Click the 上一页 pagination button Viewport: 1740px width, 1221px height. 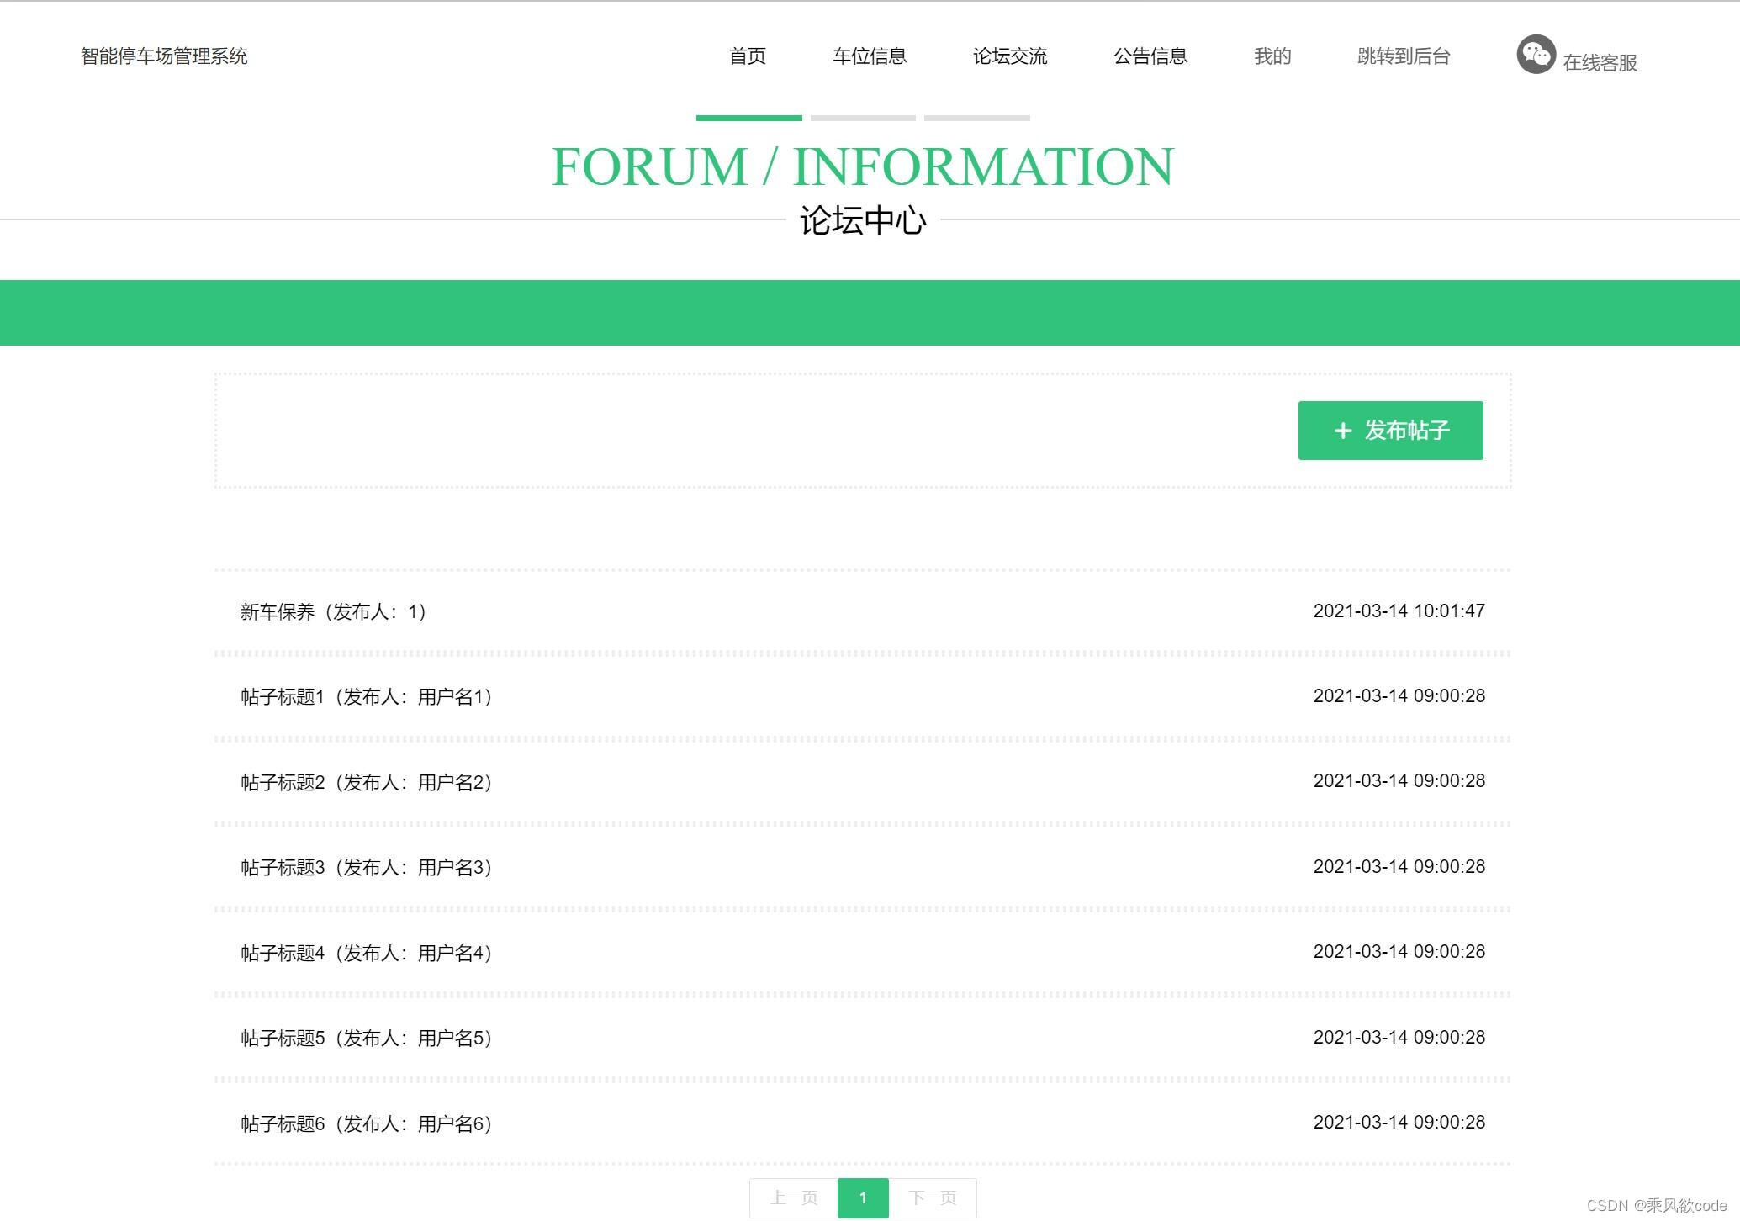pyautogui.click(x=793, y=1197)
